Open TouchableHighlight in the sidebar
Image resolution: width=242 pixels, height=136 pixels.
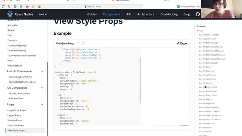(x=17, y=45)
